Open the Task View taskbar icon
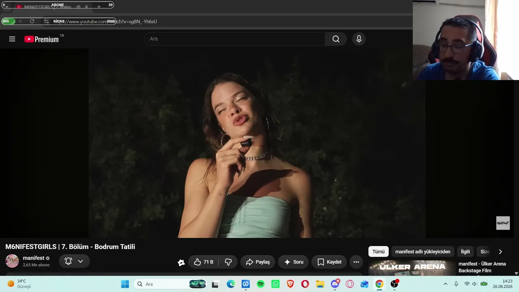The width and height of the screenshot is (519, 292). pyautogui.click(x=215, y=284)
